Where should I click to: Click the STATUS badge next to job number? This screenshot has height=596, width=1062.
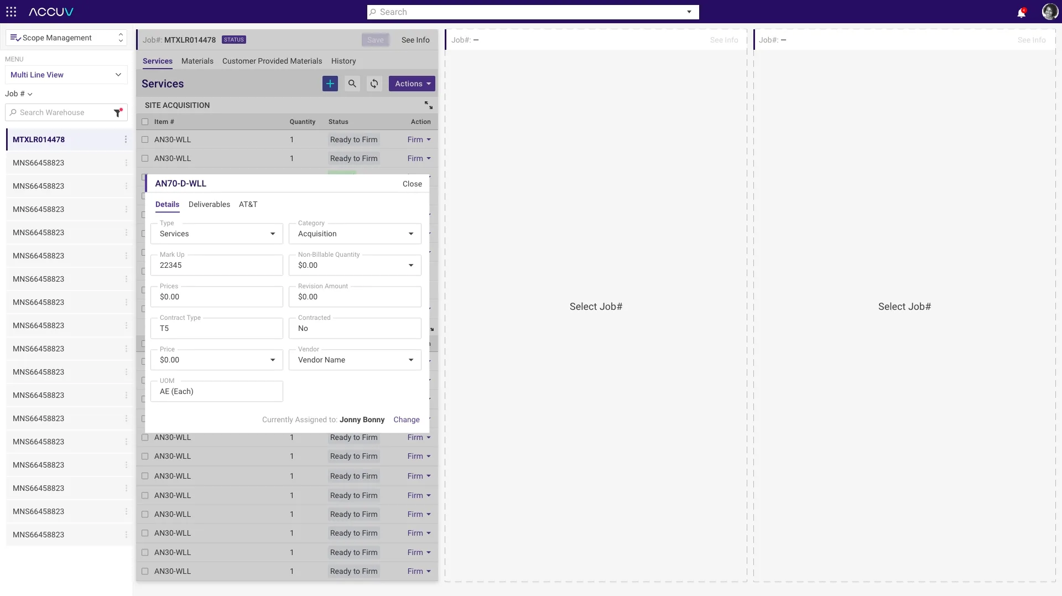click(234, 40)
